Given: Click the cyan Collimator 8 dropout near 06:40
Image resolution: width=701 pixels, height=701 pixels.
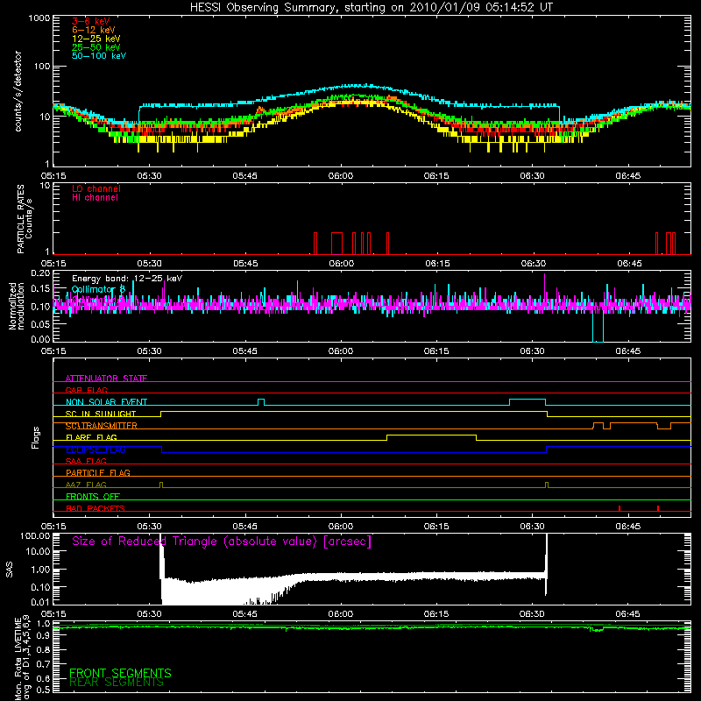Looking at the screenshot, I should (598, 328).
